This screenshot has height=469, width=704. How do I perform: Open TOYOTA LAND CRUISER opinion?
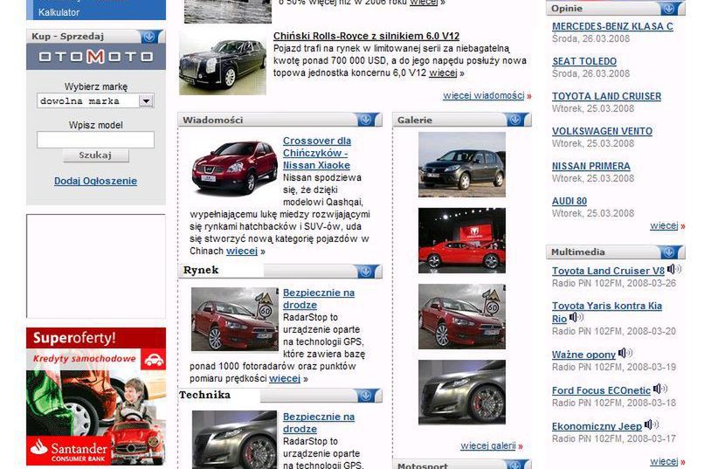(x=606, y=96)
